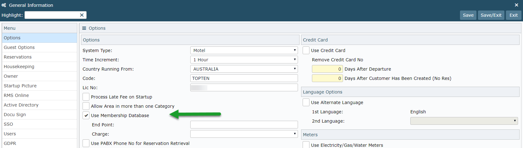Tick the Use Credit Card checkbox

pos(306,50)
